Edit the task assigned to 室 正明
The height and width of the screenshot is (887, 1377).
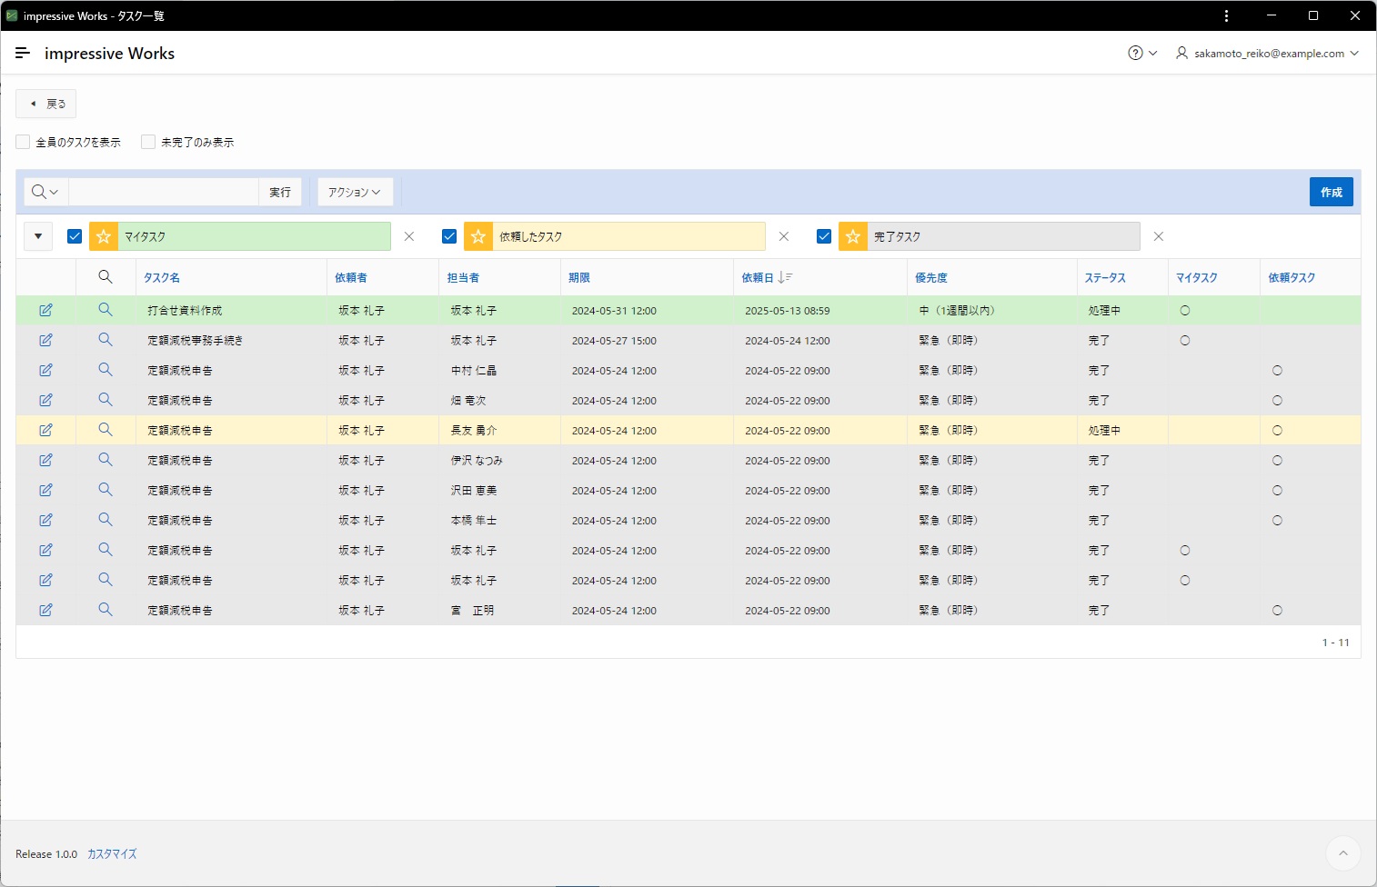(x=45, y=610)
